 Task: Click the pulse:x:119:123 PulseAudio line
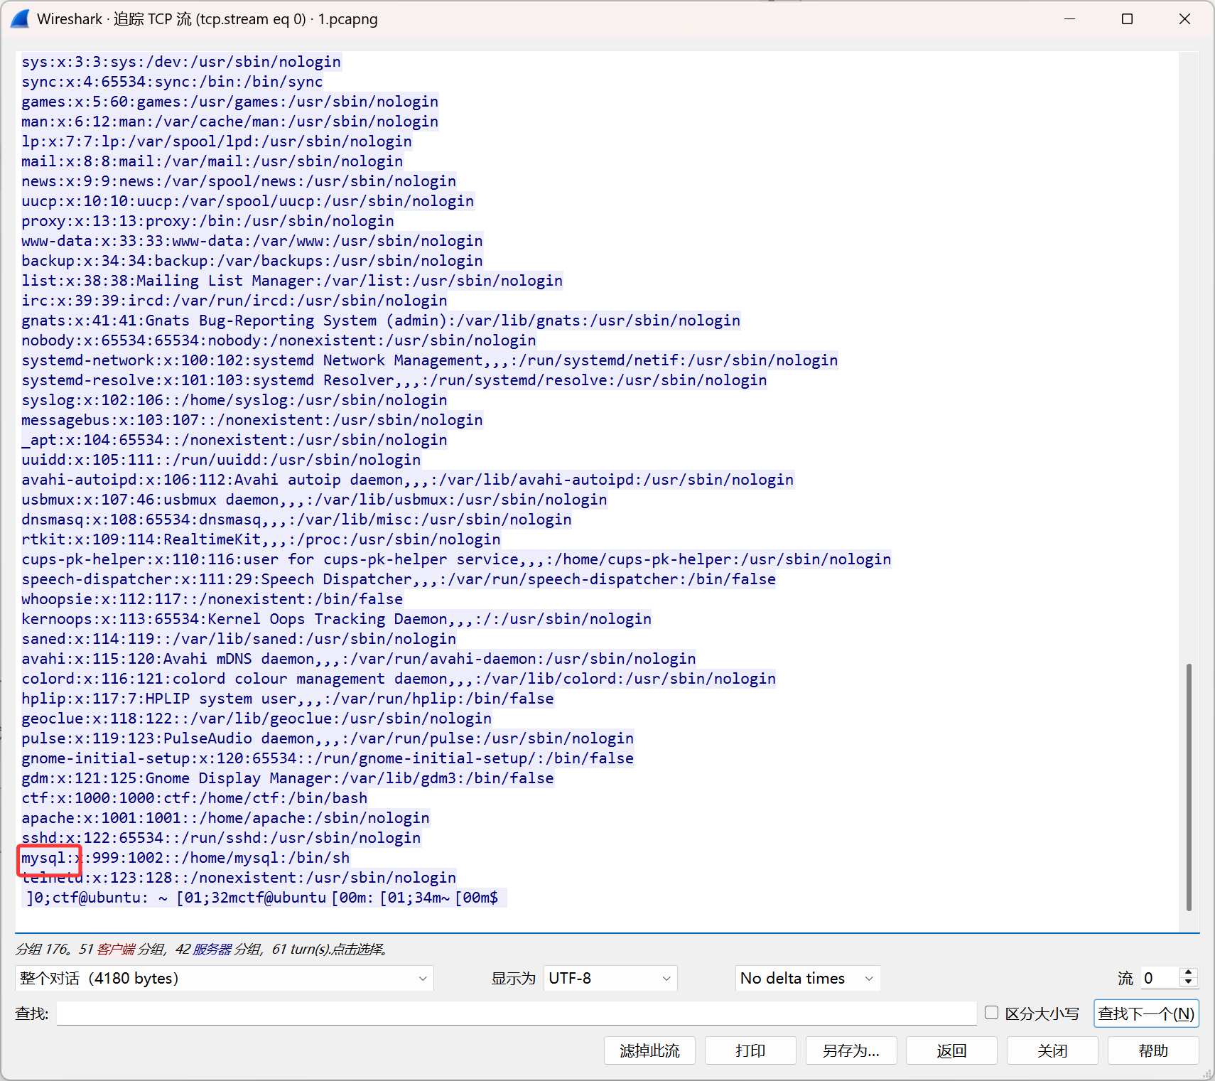[328, 738]
